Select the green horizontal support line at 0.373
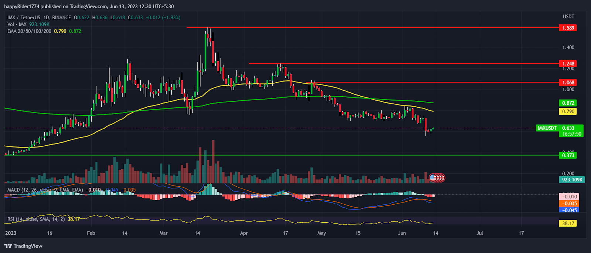This screenshot has height=253, width=591. pos(281,155)
